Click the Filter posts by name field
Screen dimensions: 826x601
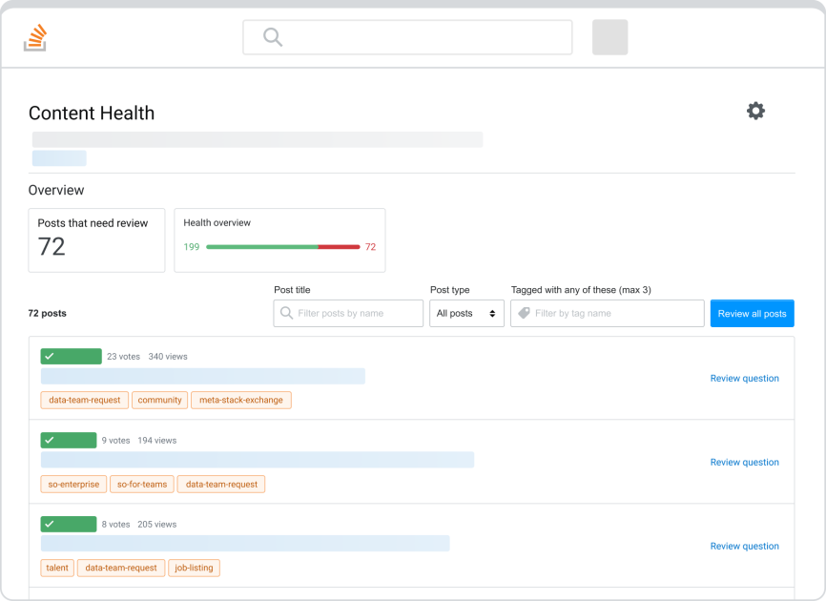point(348,314)
